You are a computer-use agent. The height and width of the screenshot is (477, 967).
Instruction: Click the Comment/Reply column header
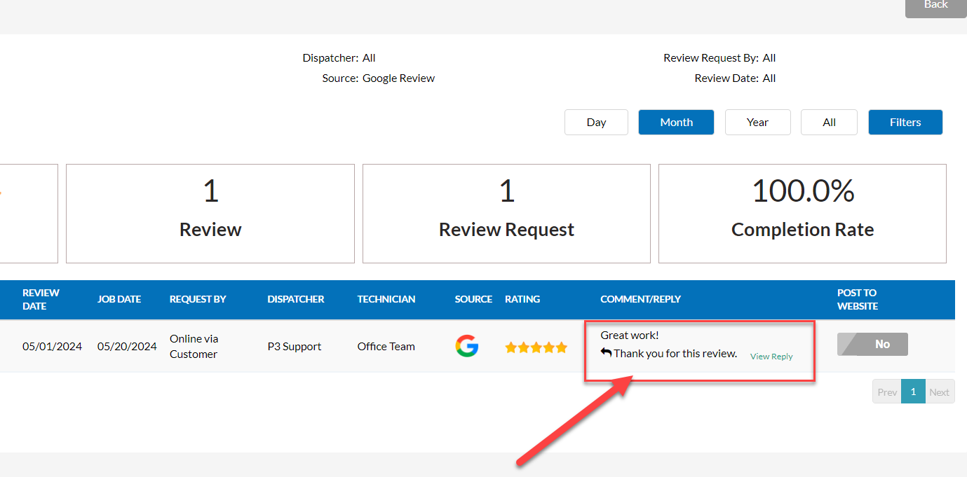(x=640, y=299)
